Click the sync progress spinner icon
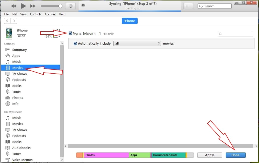 [x=83, y=6]
